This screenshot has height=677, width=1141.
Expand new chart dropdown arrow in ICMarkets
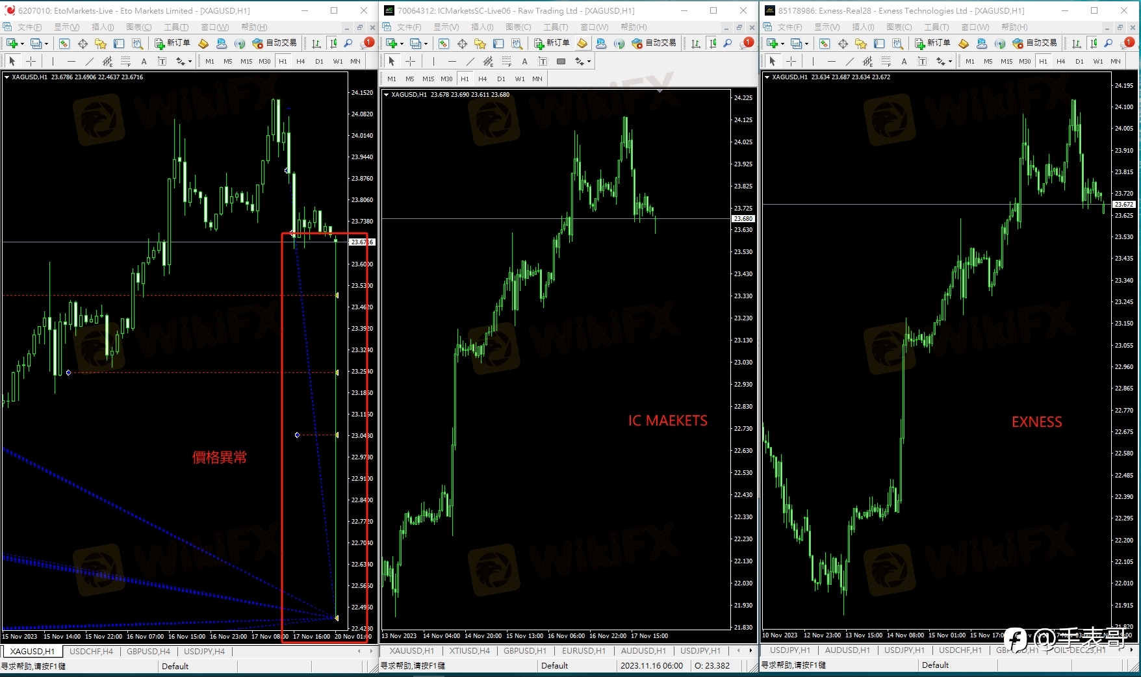pyautogui.click(x=402, y=44)
